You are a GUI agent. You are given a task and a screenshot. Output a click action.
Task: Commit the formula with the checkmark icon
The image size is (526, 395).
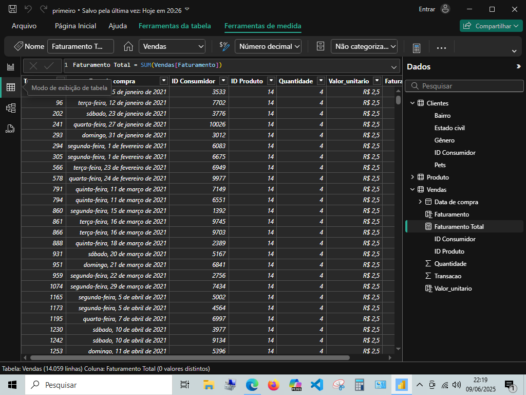tap(49, 66)
